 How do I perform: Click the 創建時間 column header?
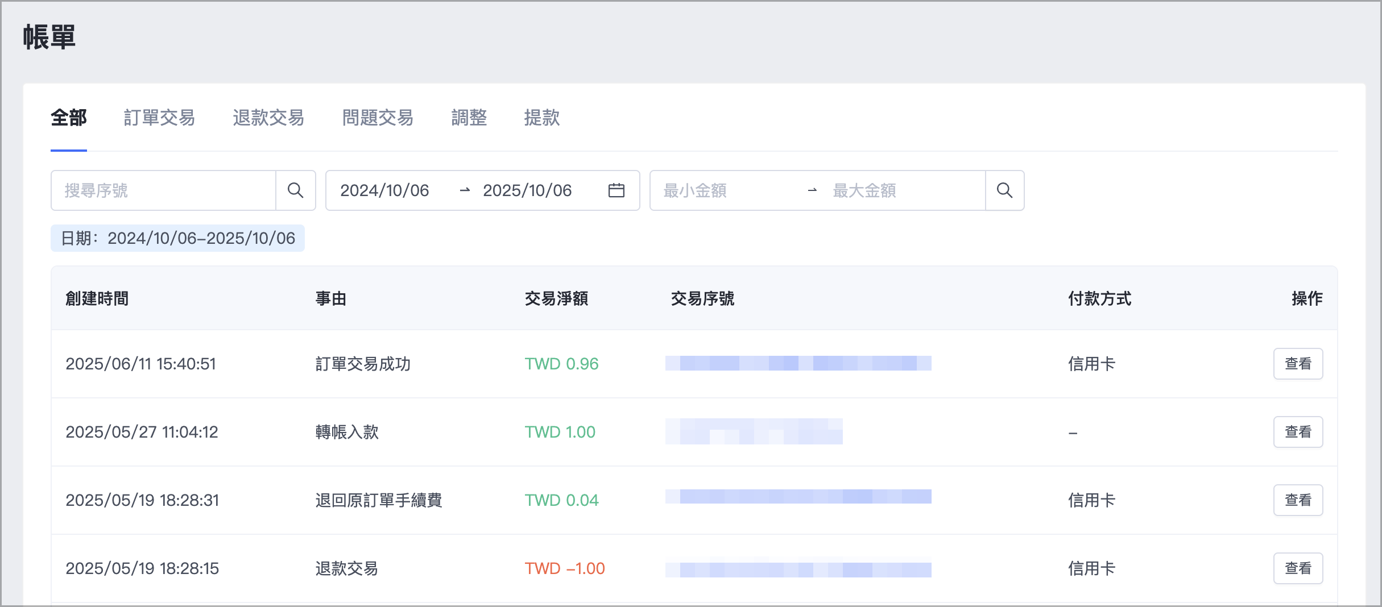tap(97, 298)
